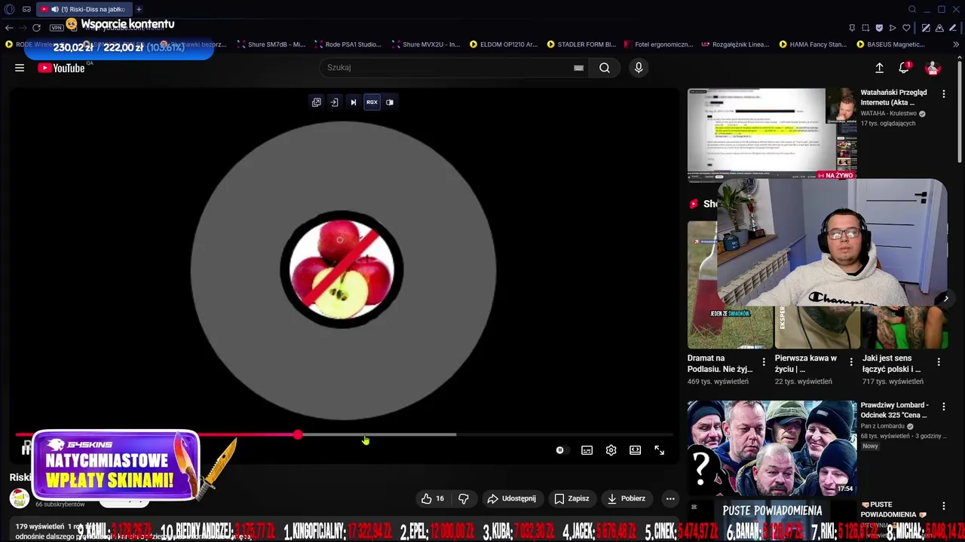Viewport: 965px width, 542px height.
Task: Open BASEUS Magnetic bookmark
Action: tap(890, 44)
